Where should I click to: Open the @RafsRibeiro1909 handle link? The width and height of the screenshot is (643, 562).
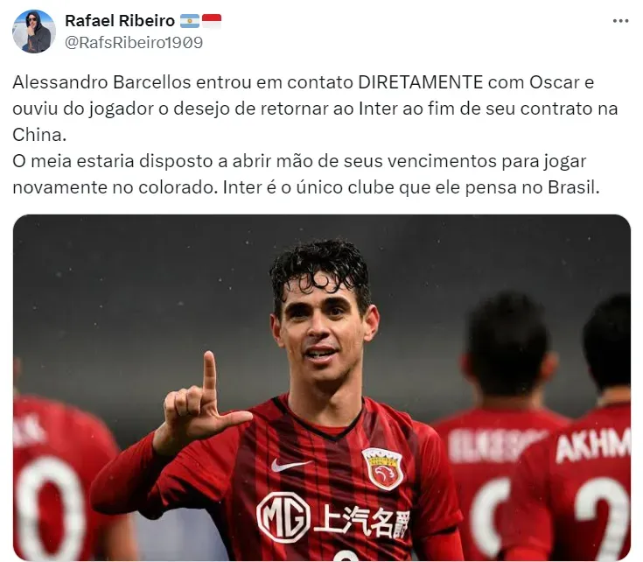134,43
